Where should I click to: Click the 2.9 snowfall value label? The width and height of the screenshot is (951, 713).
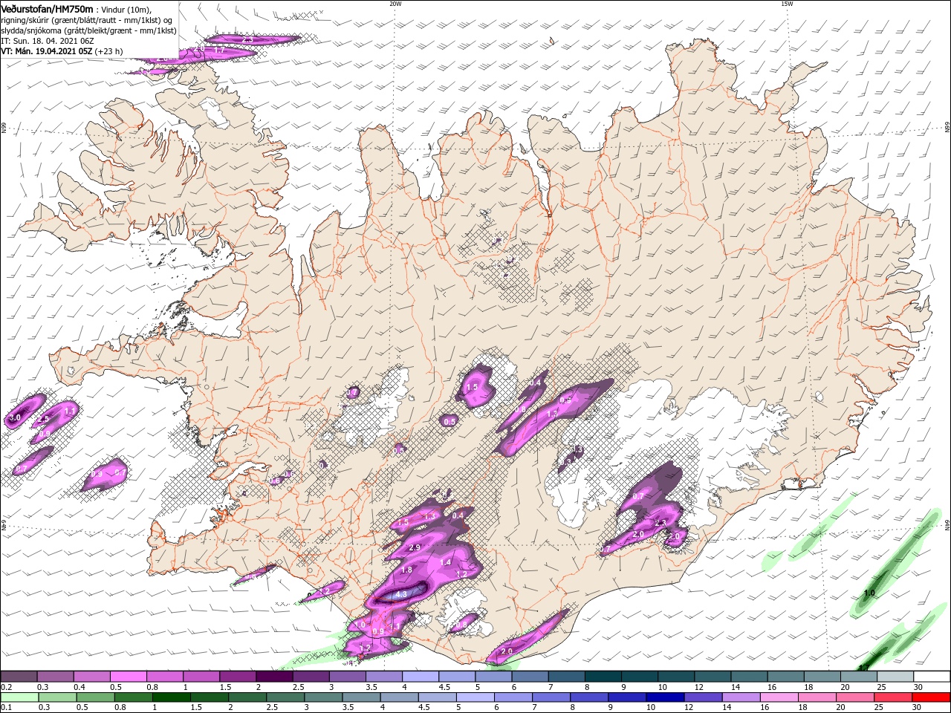(x=415, y=547)
